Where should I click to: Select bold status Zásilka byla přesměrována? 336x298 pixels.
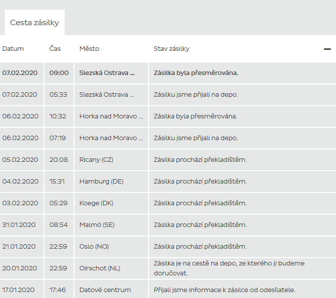coord(196,73)
